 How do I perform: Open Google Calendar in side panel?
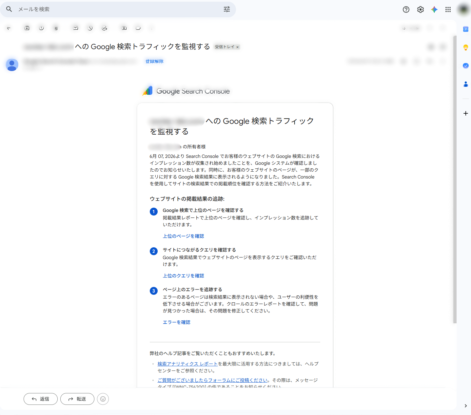pos(466,29)
